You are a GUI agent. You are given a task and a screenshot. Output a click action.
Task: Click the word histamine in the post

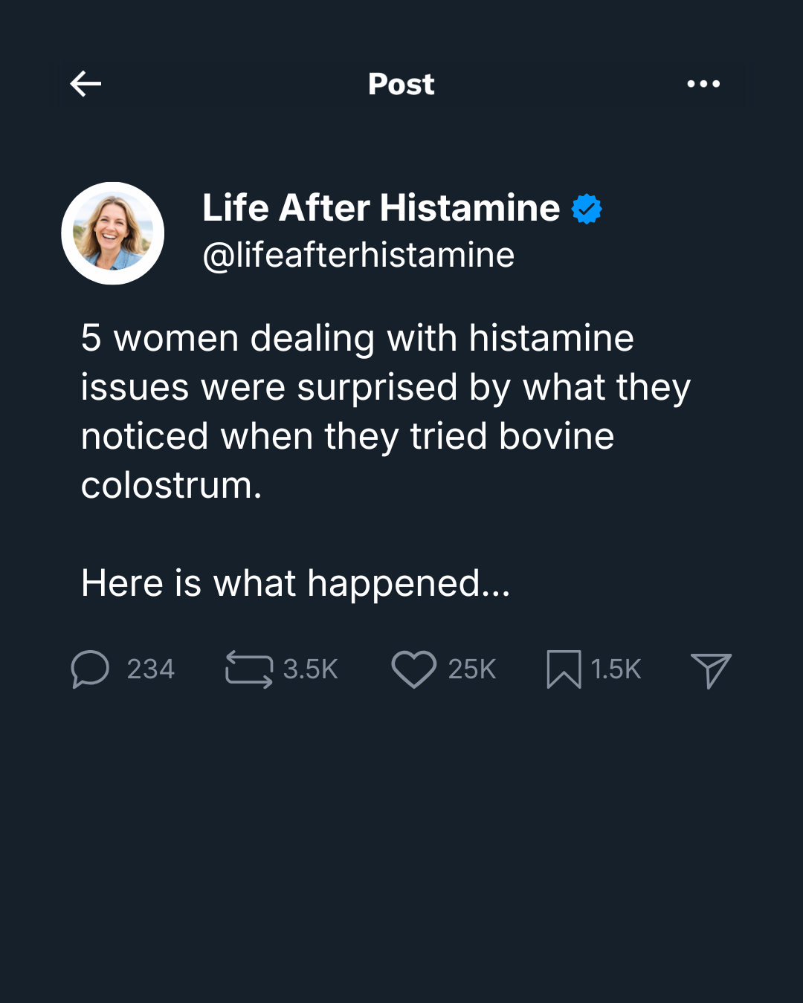click(551, 338)
